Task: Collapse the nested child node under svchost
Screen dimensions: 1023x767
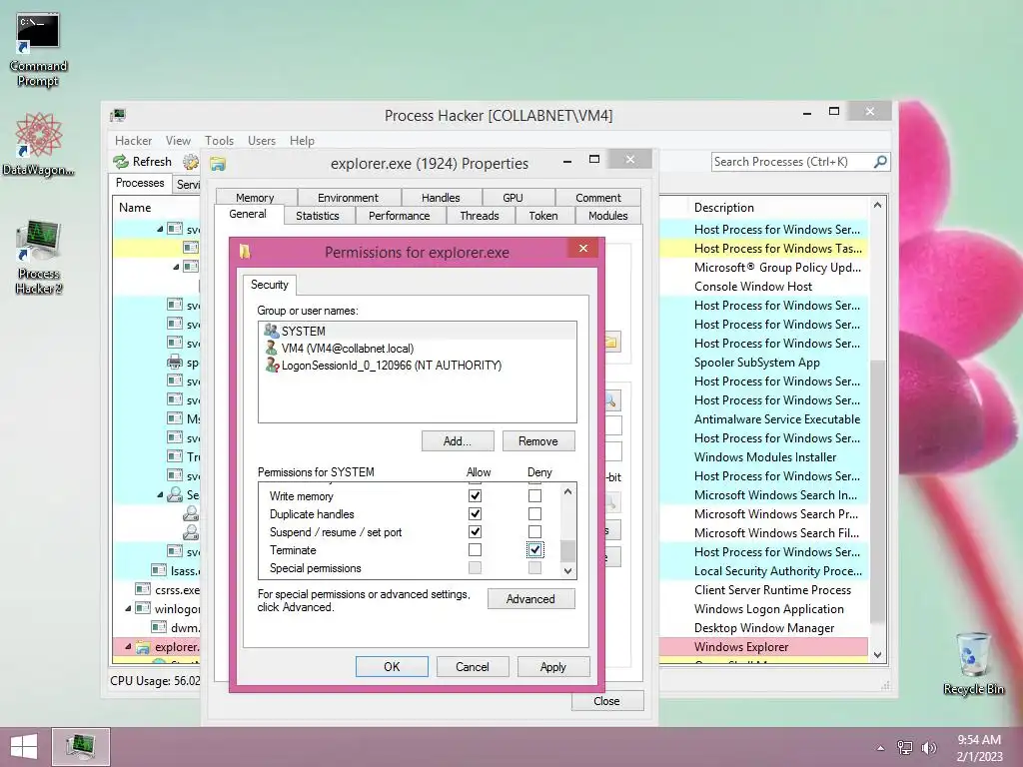Action: 176,267
